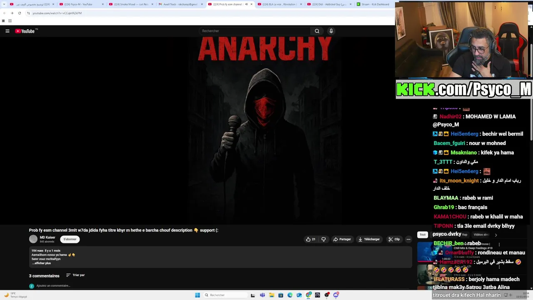The image size is (533, 300).
Task: Open the YouTube hamburger guide menu
Action: pyautogui.click(x=7, y=31)
